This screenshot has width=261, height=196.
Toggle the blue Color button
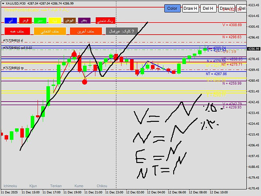(x=172, y=8)
